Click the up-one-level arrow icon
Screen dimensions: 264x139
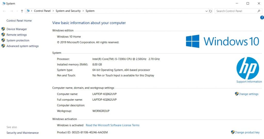point(22,11)
